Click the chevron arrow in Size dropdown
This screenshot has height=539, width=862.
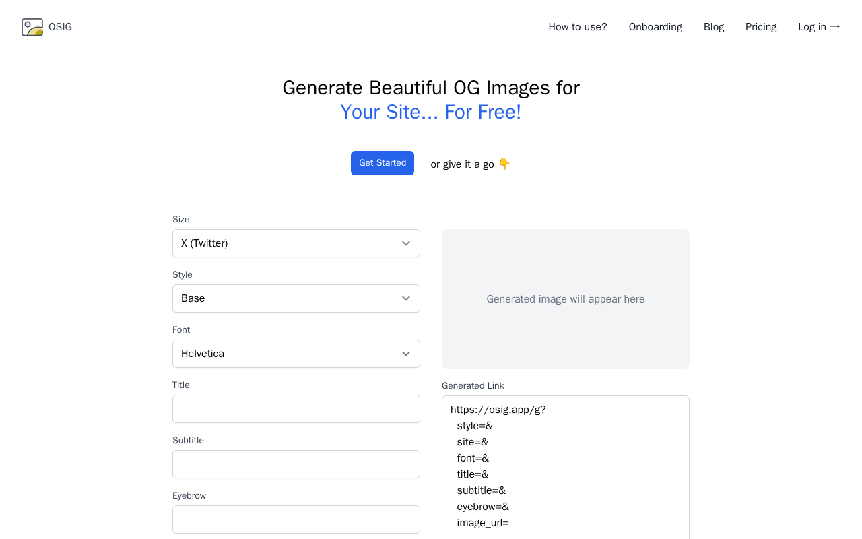click(406, 243)
